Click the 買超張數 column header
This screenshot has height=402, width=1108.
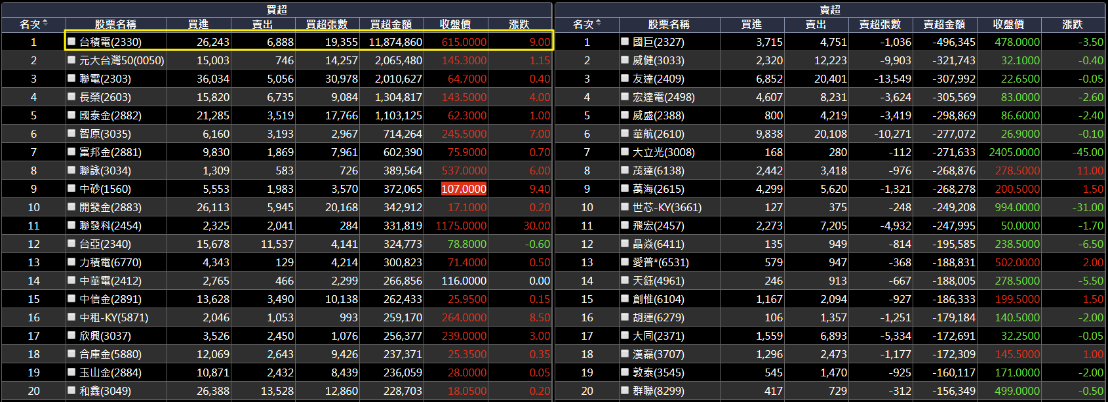point(326,24)
